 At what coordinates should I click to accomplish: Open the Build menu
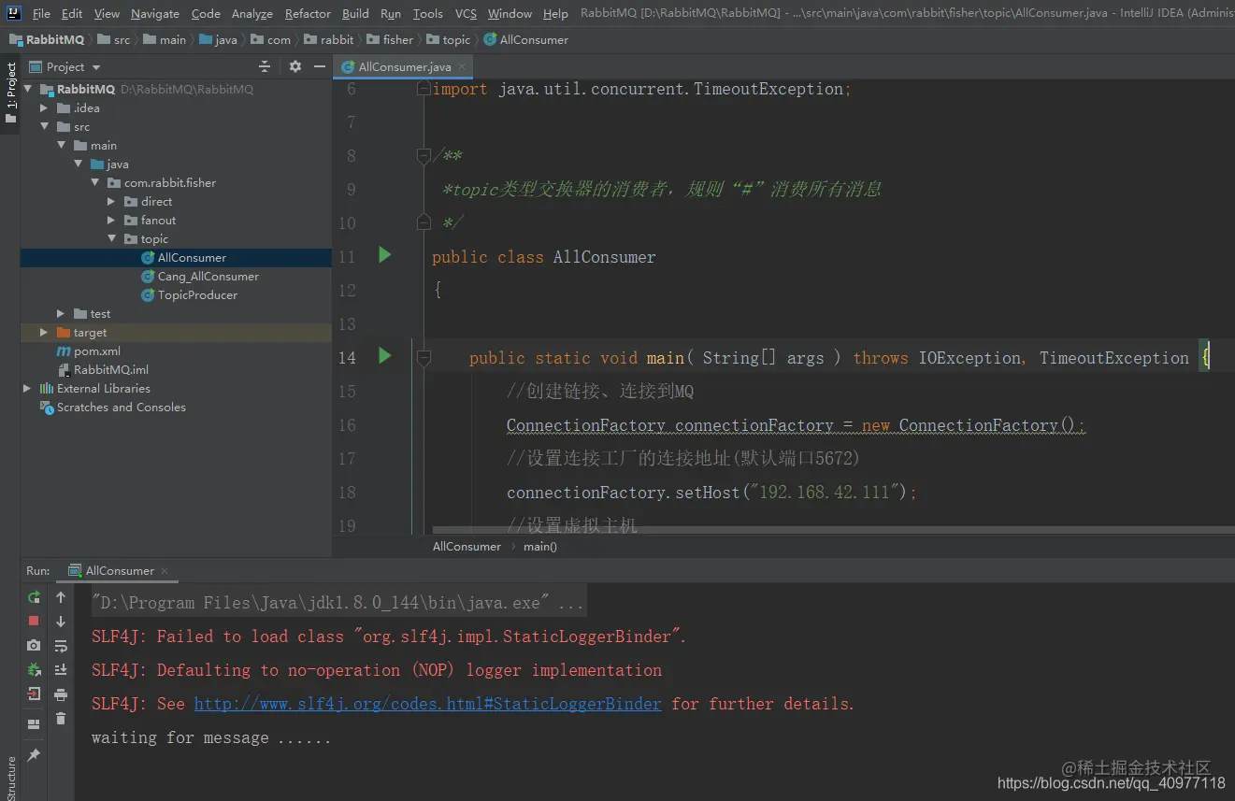click(x=355, y=13)
